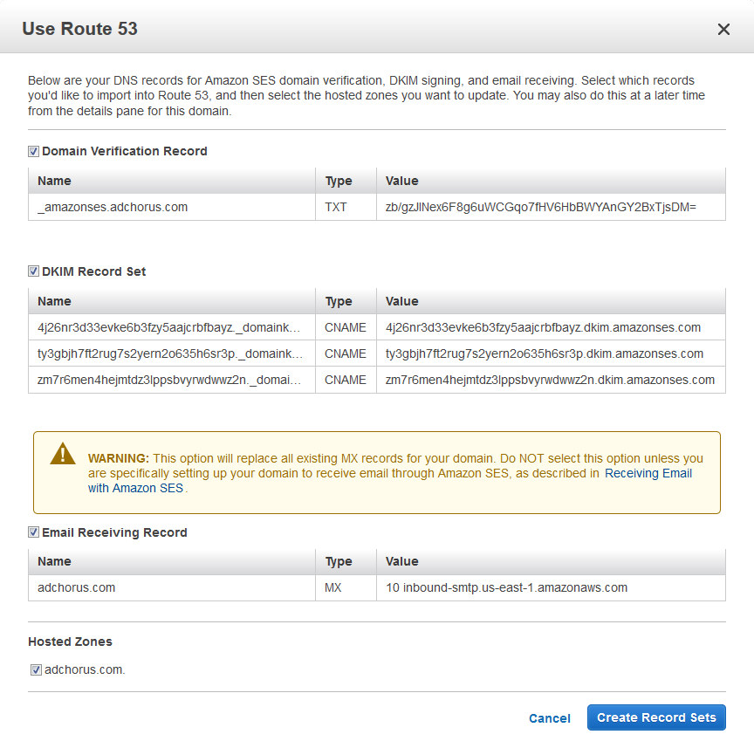The width and height of the screenshot is (754, 748).
Task: Click the MX value 10 inbound-smtp.us-east-1.amazonaws.com
Action: tap(506, 587)
